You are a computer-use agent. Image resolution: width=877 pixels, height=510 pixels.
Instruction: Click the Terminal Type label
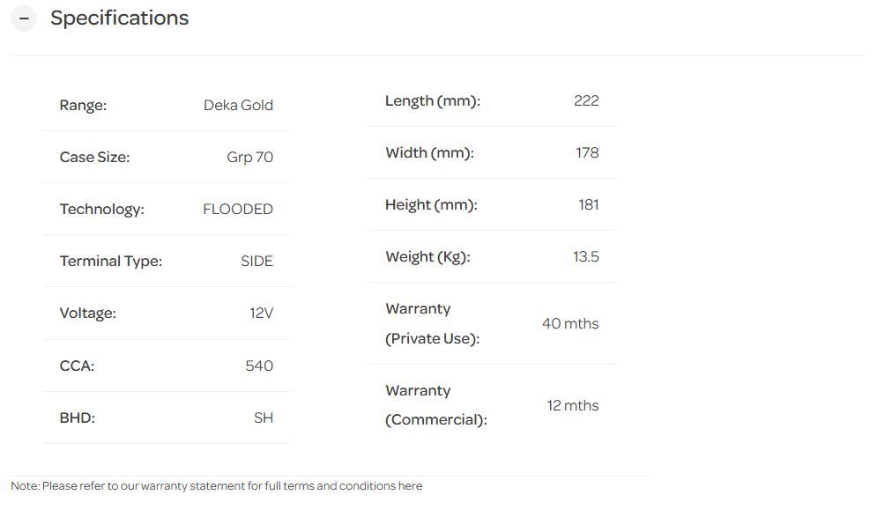(111, 261)
